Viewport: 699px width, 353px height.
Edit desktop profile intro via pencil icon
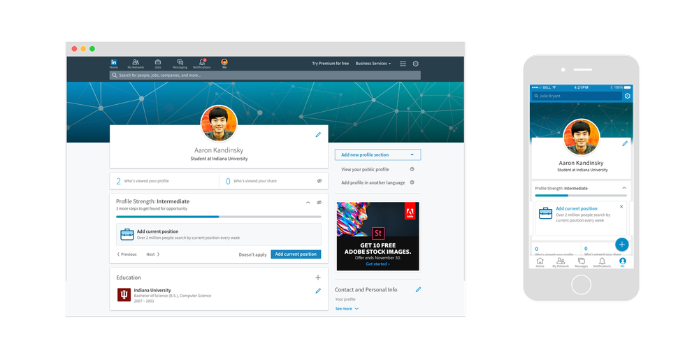click(318, 135)
